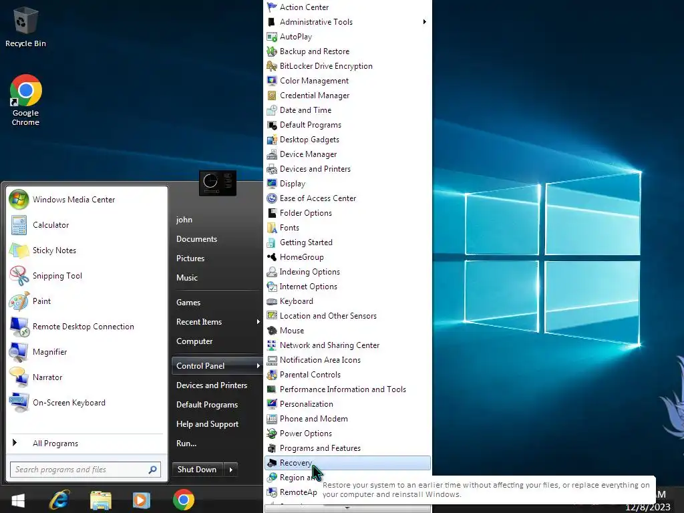Open Internet Explorer from the taskbar
Image resolution: width=684 pixels, height=513 pixels.
point(59,500)
